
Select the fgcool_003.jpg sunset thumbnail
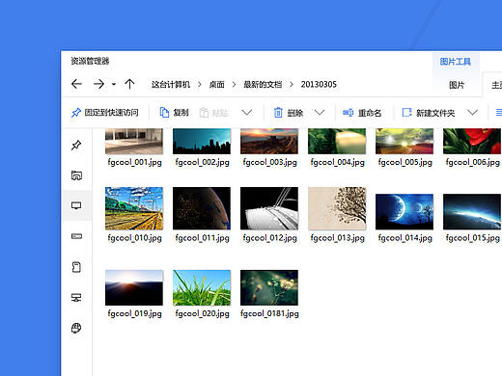pyautogui.click(x=269, y=141)
